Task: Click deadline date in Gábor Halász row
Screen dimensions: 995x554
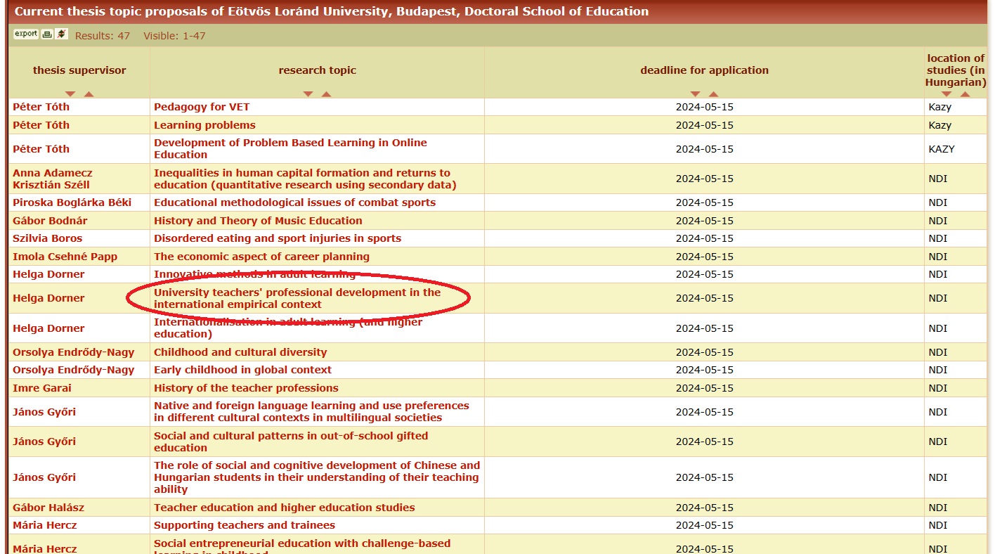Action: coord(704,508)
